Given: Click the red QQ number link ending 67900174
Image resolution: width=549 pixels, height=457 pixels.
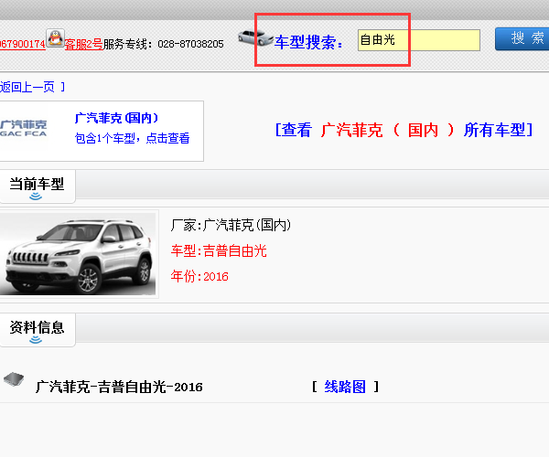Looking at the screenshot, I should click(23, 45).
